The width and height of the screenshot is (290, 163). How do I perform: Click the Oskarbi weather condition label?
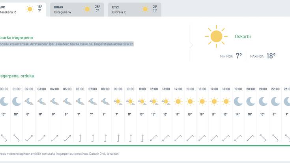[x=243, y=37]
